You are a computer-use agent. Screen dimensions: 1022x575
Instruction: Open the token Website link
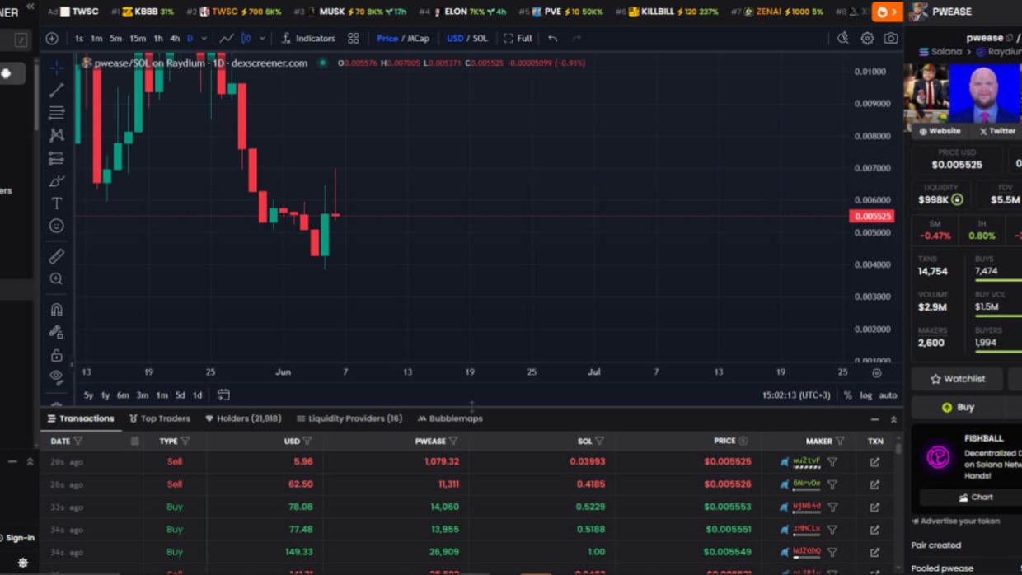pos(940,131)
